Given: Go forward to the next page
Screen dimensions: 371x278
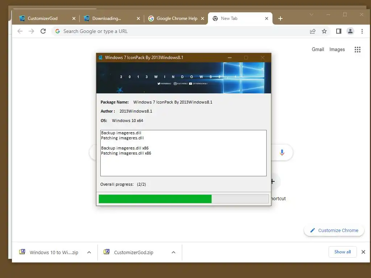Looking at the screenshot, I should pyautogui.click(x=31, y=31).
